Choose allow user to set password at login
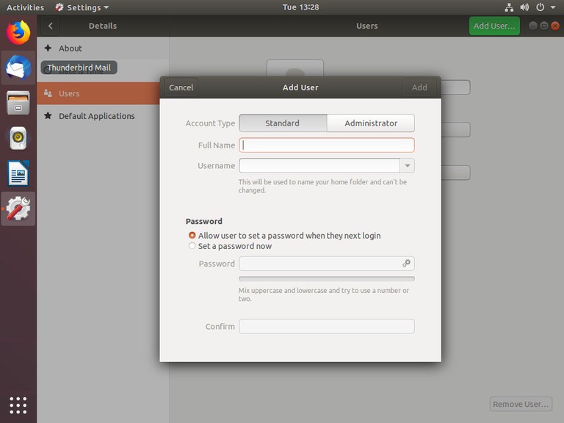564x423 pixels. point(284,235)
